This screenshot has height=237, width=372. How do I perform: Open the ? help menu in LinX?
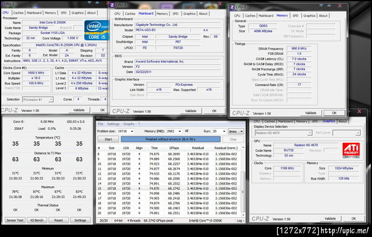tap(139, 124)
